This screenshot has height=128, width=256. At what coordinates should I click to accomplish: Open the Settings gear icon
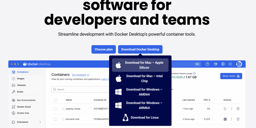pos(223,64)
